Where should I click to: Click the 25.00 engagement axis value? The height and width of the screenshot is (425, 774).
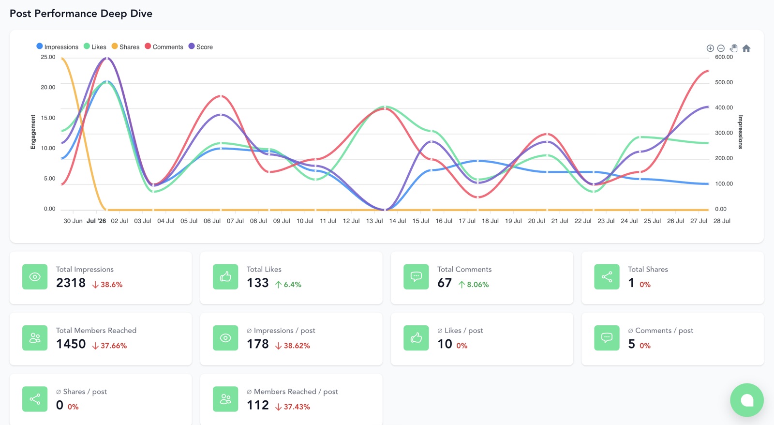coord(48,57)
